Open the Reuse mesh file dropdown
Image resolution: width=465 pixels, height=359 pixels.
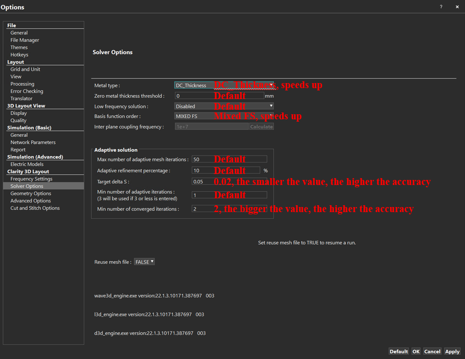coord(144,262)
